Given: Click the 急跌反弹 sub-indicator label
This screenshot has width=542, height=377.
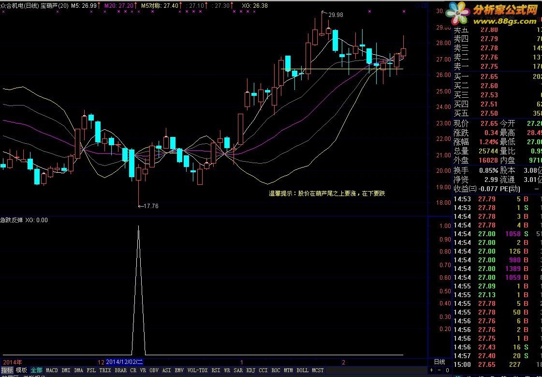Looking at the screenshot, I should (x=12, y=220).
